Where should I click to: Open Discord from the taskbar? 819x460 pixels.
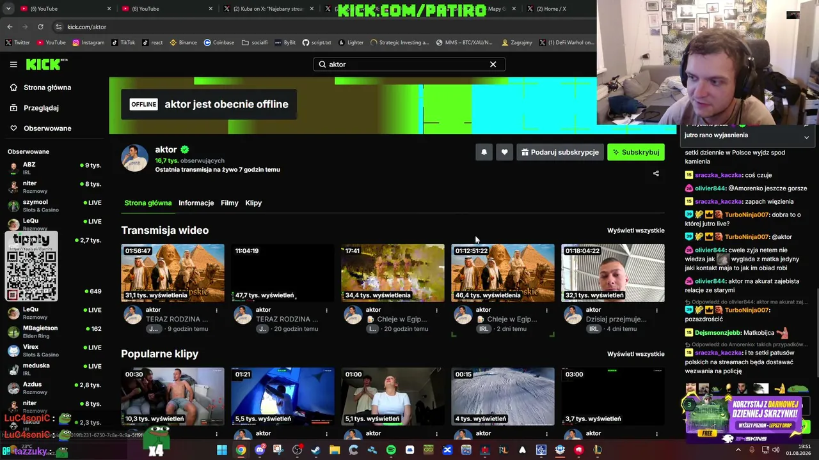[259, 450]
